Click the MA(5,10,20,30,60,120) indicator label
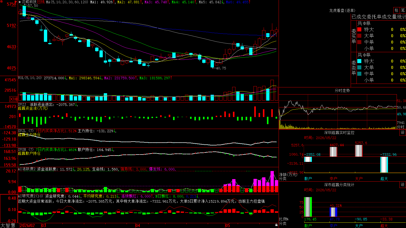This screenshot has width=406, height=228. pyautogui.click(x=67, y=2)
